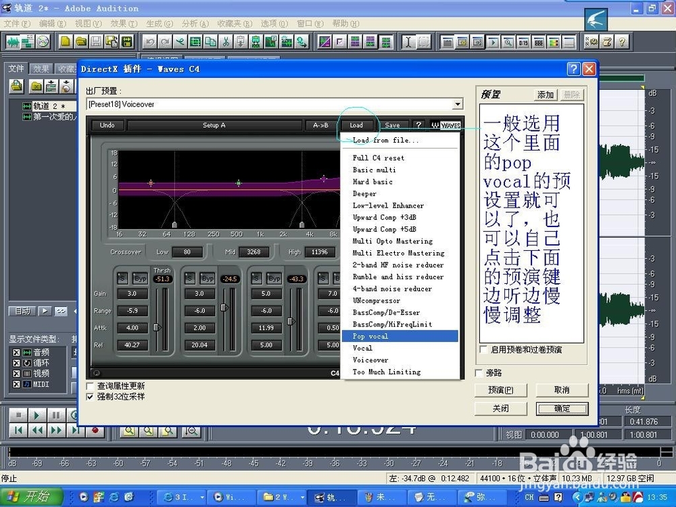
Task: Click the Paste toolbar icon
Action: 240,42
